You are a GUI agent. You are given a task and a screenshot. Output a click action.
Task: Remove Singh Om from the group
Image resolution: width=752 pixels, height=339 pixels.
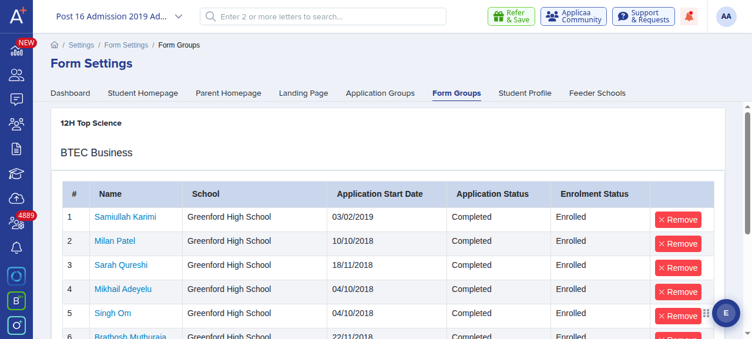click(x=678, y=316)
